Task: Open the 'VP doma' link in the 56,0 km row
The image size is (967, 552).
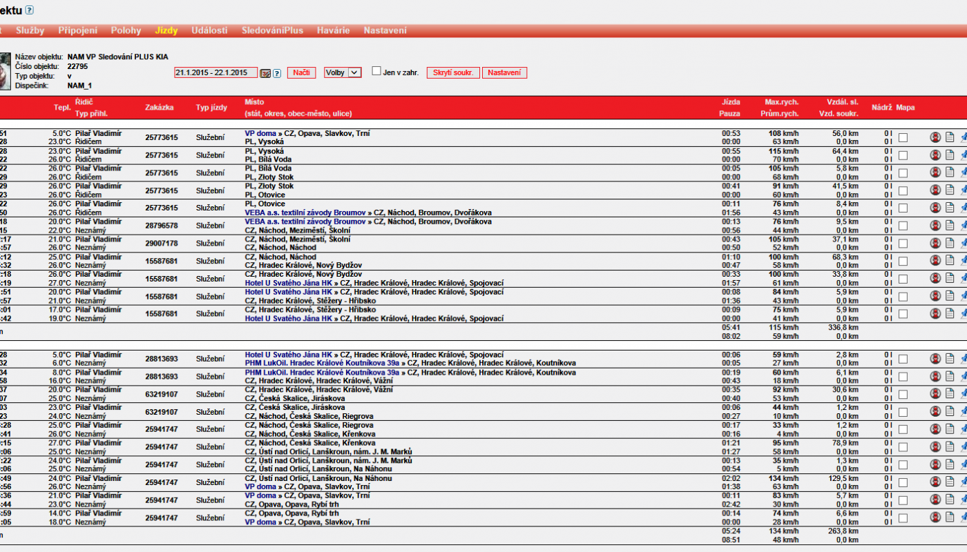Action: [260, 133]
